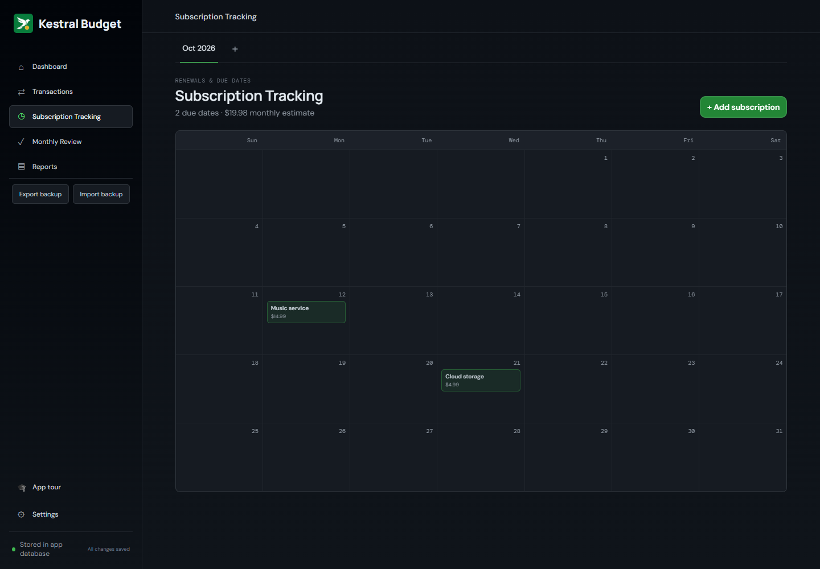Open the Dashboard page

pos(71,67)
